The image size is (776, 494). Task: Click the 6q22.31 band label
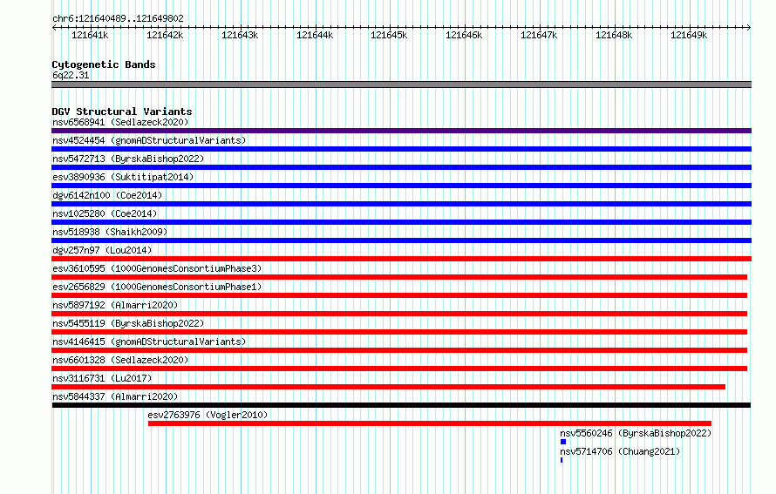click(71, 75)
